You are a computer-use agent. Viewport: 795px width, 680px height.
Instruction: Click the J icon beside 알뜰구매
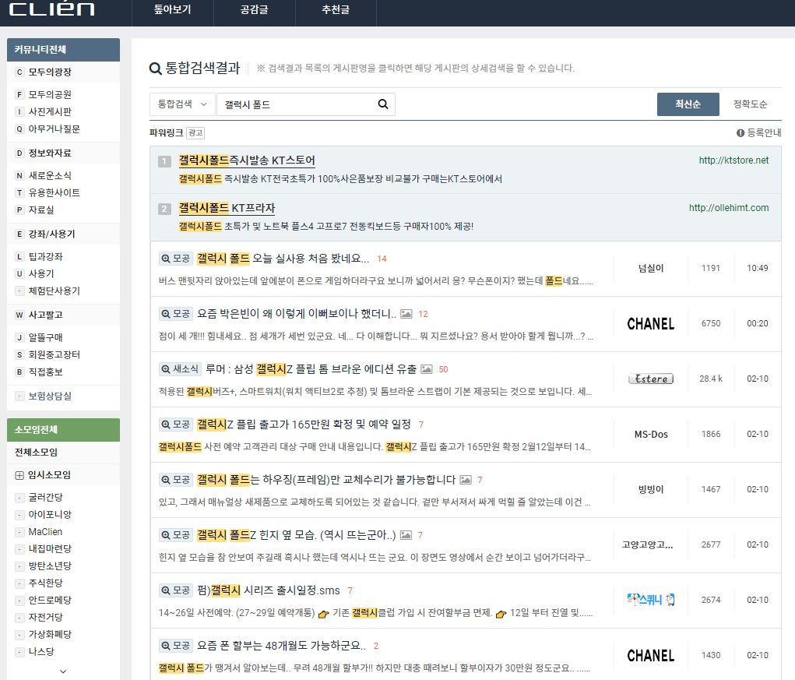[19, 337]
